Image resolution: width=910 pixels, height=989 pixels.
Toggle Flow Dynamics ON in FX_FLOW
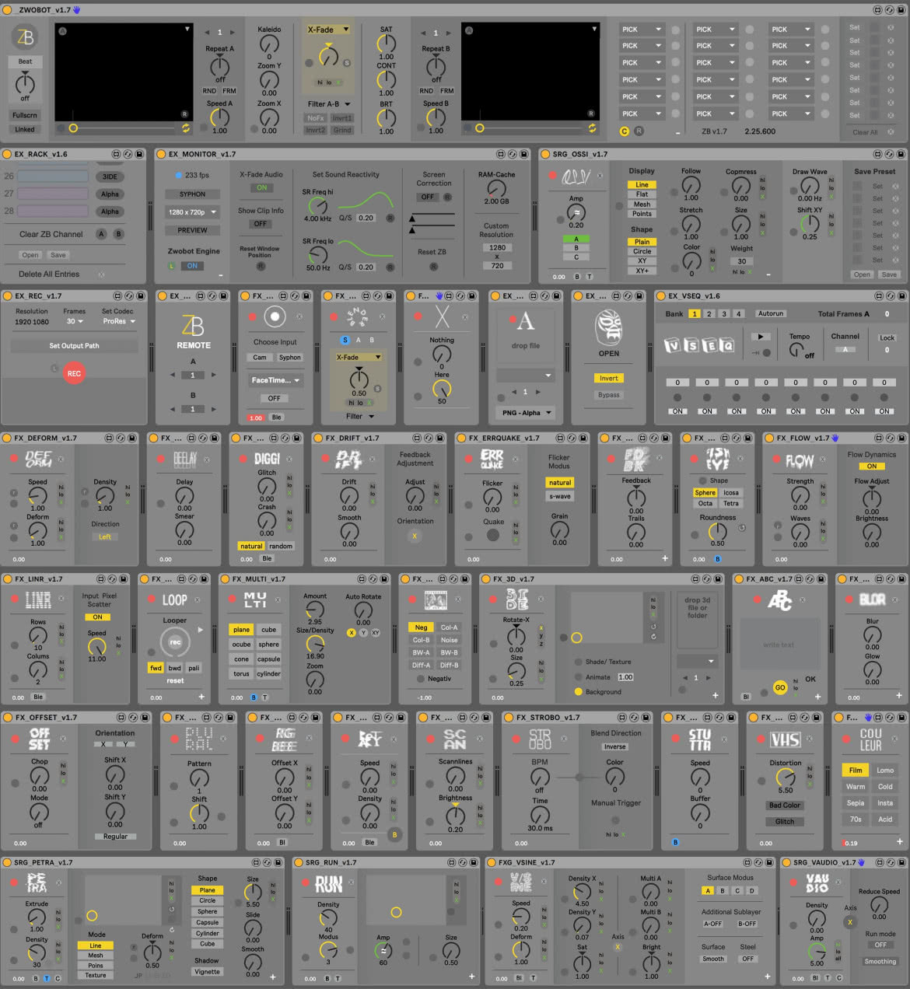tap(871, 467)
